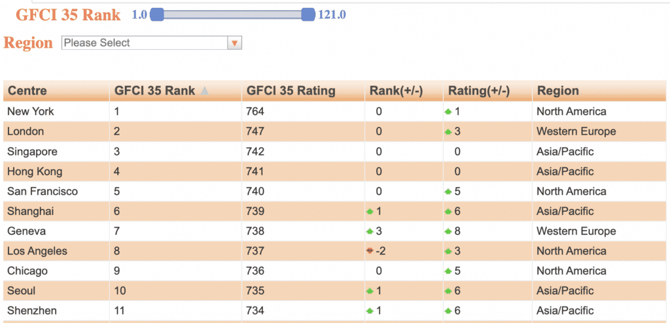Select the Geneva cell
The image size is (670, 323).
pyautogui.click(x=56, y=231)
